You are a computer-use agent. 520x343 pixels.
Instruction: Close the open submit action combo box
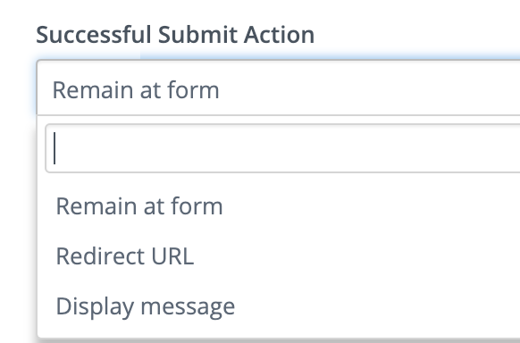tap(279, 88)
